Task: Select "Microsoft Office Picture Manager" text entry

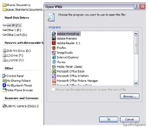Action: click(77, 81)
